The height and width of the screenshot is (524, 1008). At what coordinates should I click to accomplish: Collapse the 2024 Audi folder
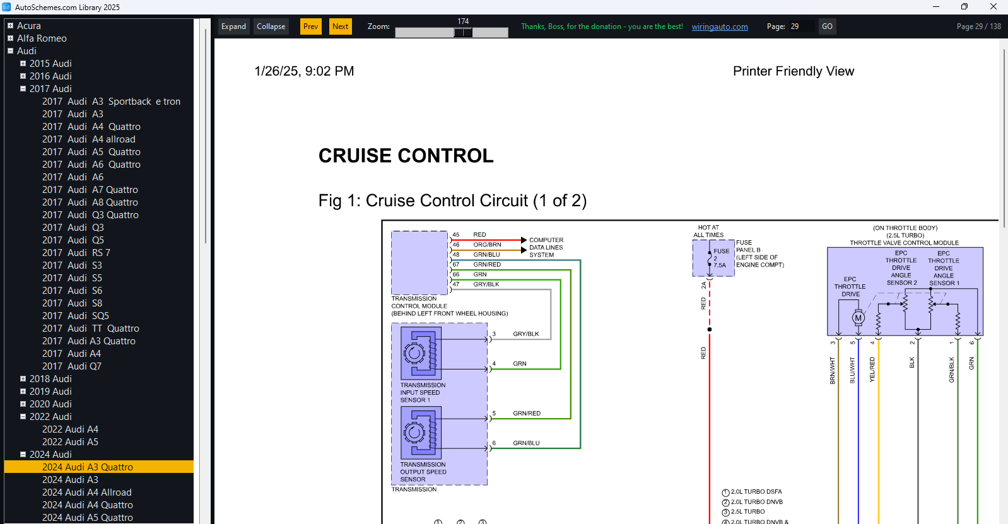pyautogui.click(x=23, y=455)
